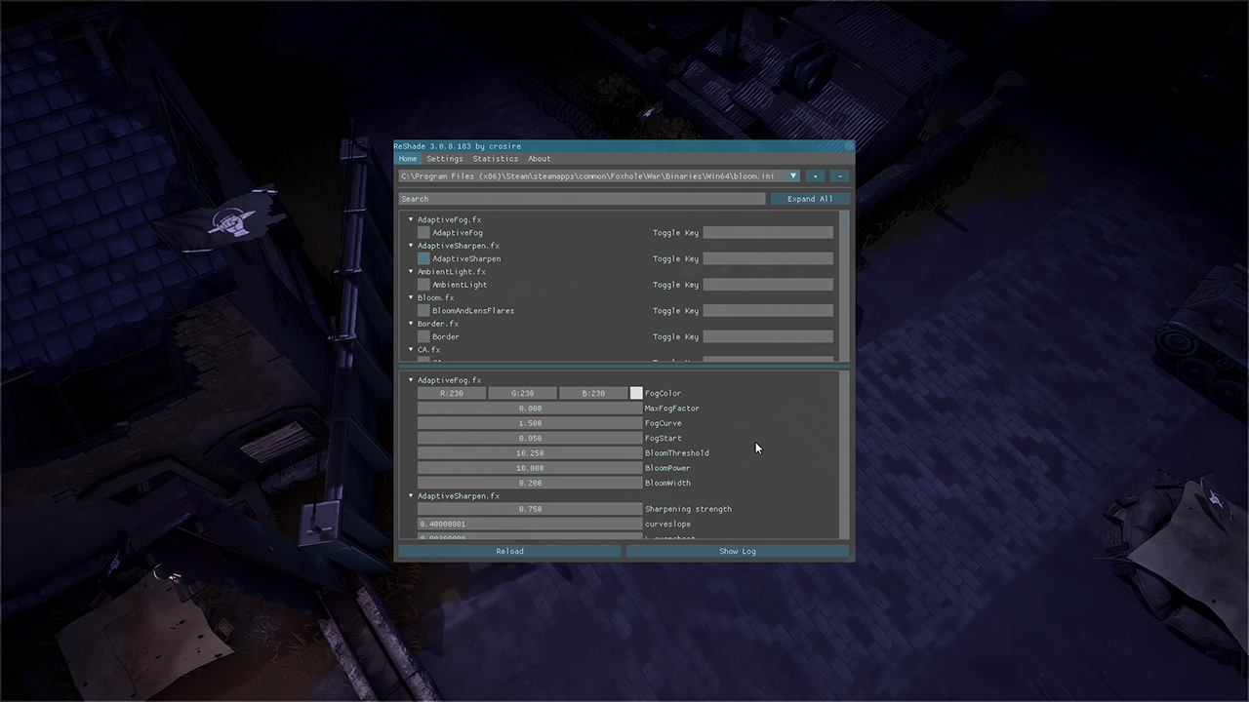Click the technique list scrollbar
This screenshot has height=702, width=1249.
(844, 285)
